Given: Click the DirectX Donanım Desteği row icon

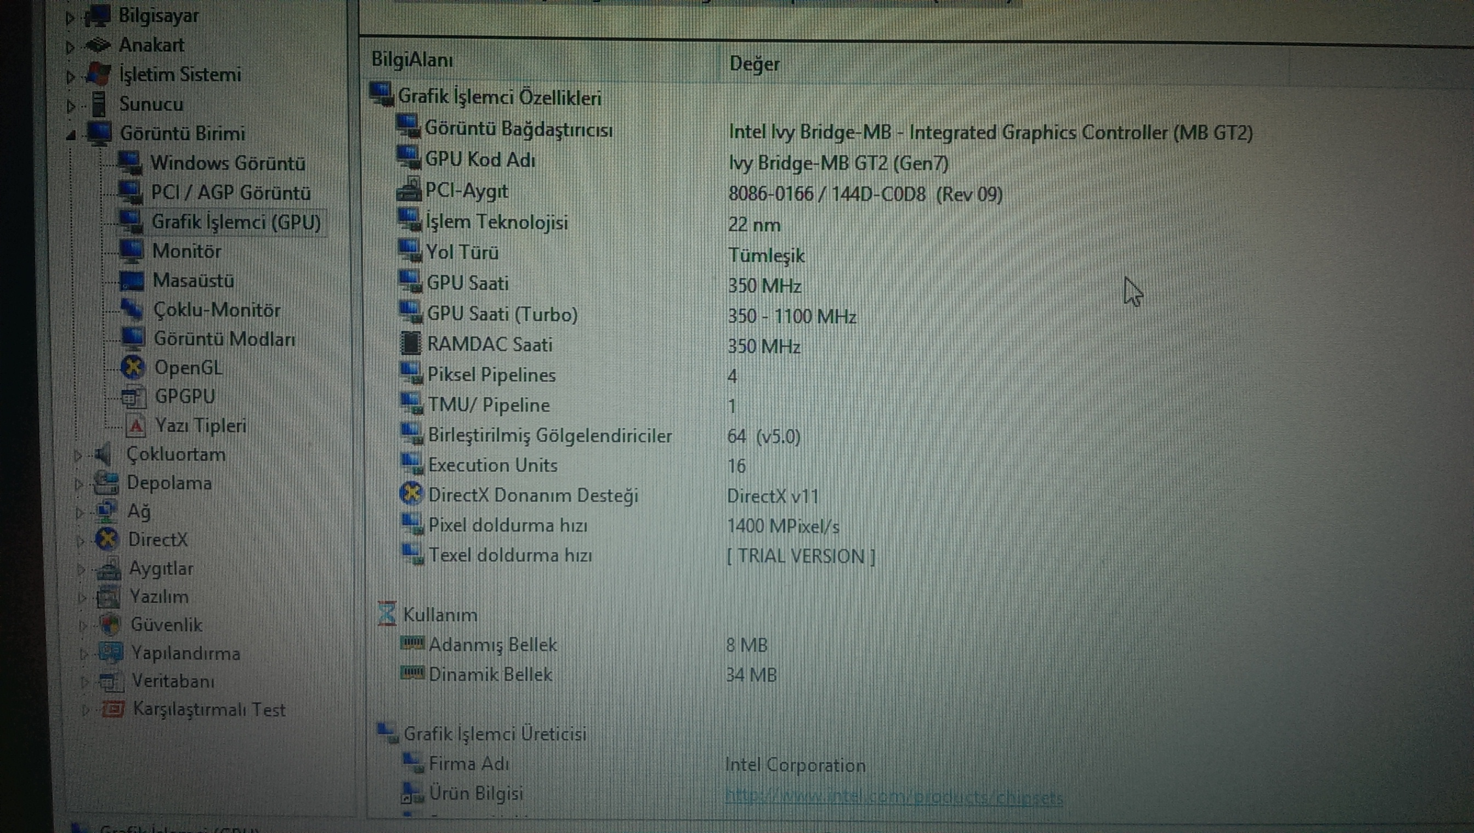Looking at the screenshot, I should point(411,494).
